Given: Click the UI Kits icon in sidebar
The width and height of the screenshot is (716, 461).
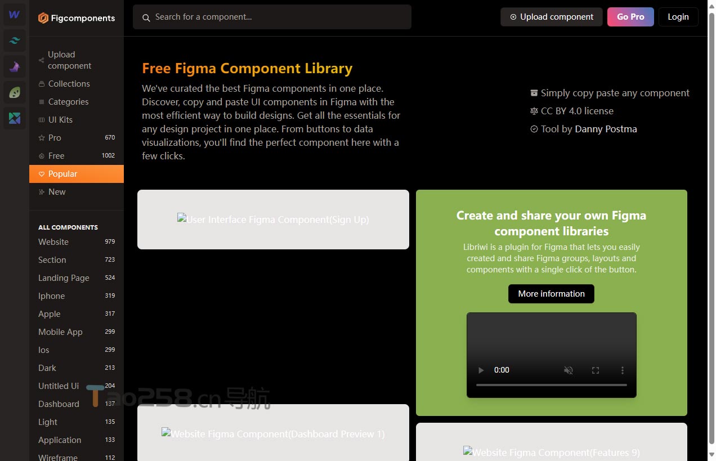Looking at the screenshot, I should click(42, 120).
